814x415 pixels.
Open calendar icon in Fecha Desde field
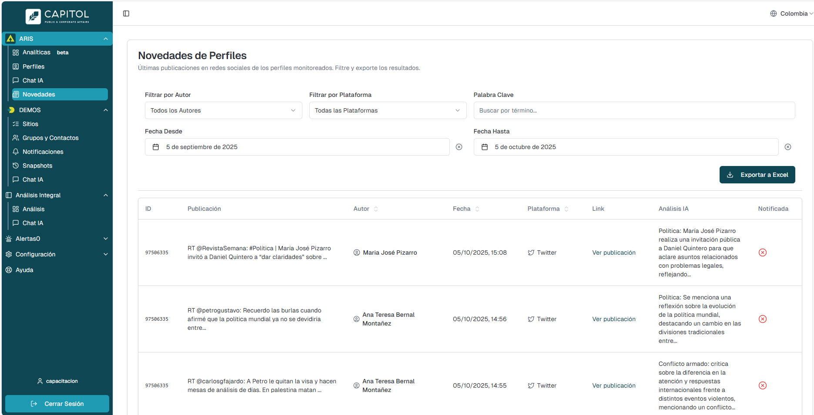click(156, 147)
